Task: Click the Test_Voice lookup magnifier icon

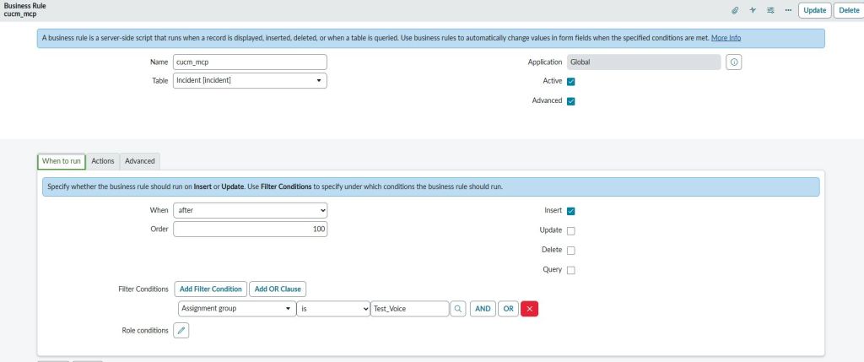Action: [458, 309]
